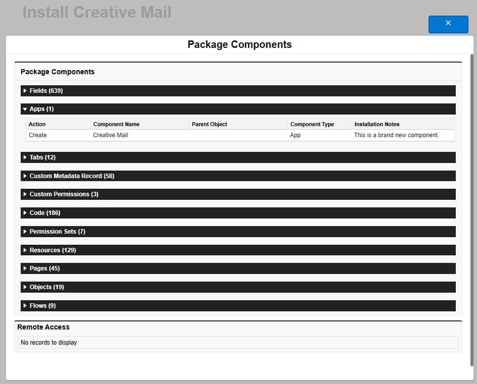Expand the Tabs (12) section

(x=238, y=157)
